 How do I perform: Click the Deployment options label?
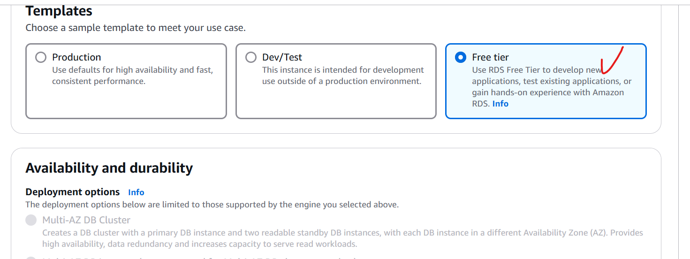(x=73, y=192)
